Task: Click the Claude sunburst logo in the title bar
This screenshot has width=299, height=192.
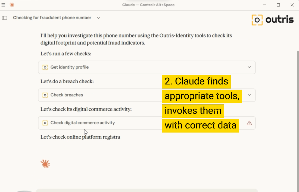Action: point(12,5)
